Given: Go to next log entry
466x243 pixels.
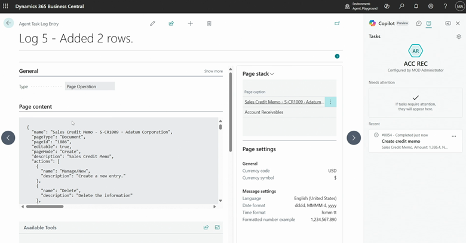Looking at the screenshot, I should tap(354, 138).
